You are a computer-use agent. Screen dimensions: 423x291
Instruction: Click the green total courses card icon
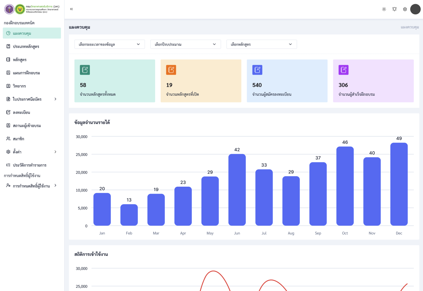tap(85, 70)
